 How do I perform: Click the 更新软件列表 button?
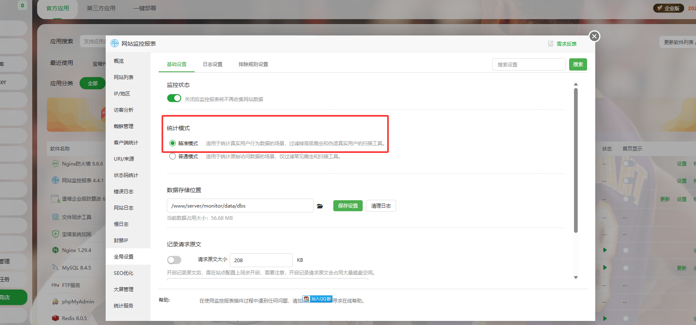pos(678,42)
